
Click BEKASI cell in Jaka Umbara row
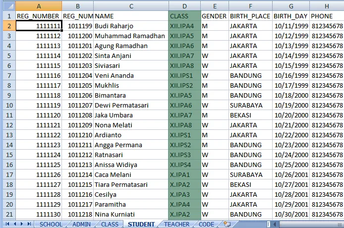click(x=250, y=115)
